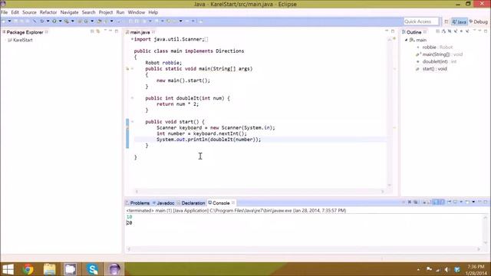This screenshot has height=276, width=491.
Task: Click the Open Console icon
Action: [x=467, y=202]
